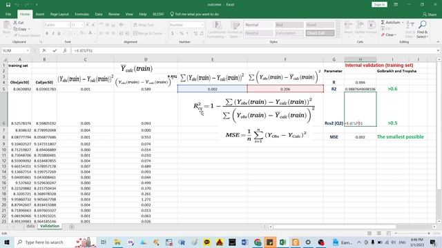442x248 pixels.
Task: Click cell F5 containing 0.206
Action: (x=285, y=89)
